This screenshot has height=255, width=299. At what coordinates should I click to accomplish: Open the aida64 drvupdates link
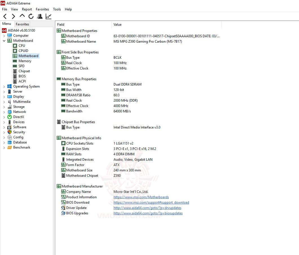point(147,208)
